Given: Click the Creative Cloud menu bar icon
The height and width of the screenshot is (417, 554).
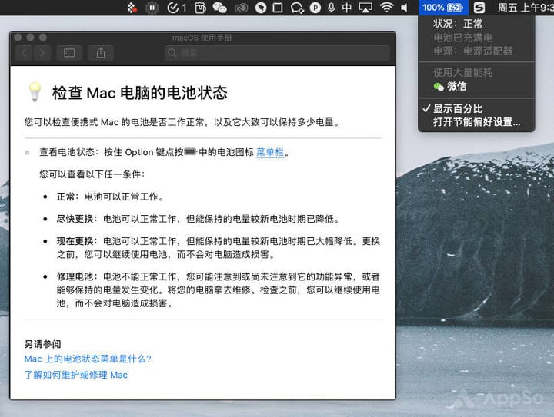Looking at the screenshot, I should click(x=241, y=8).
